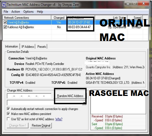Click the Technitium app icon in title bar
This screenshot has width=152, height=136.
pyautogui.click(x=4, y=5)
